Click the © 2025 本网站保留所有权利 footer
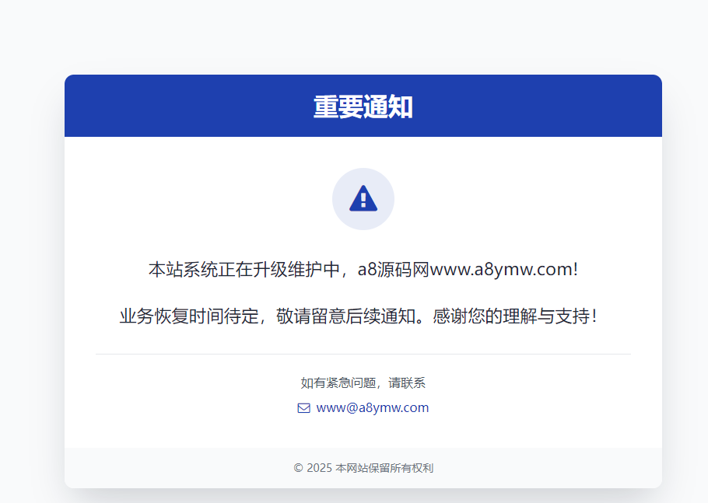708x503 pixels. point(363,468)
